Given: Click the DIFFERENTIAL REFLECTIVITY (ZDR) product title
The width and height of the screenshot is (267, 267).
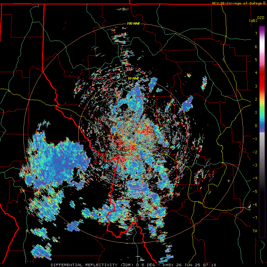Looking at the screenshot, I should coord(93,265).
